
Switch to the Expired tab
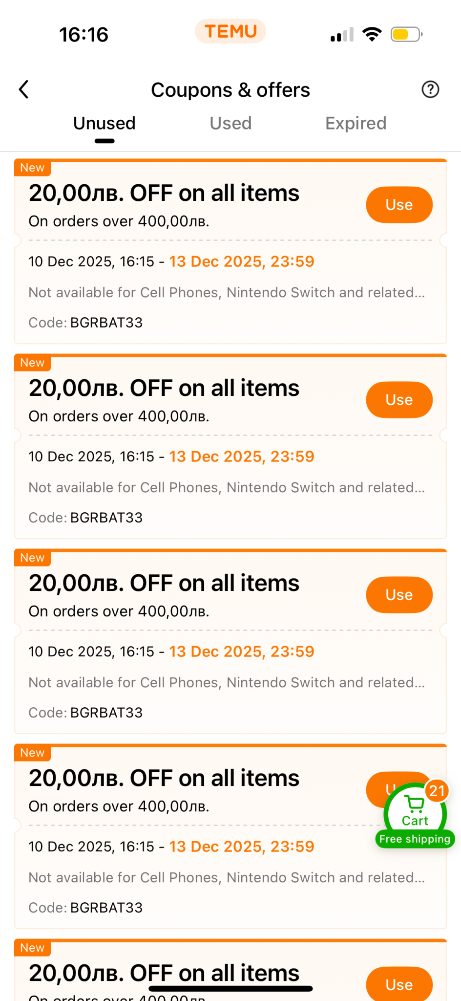356,123
